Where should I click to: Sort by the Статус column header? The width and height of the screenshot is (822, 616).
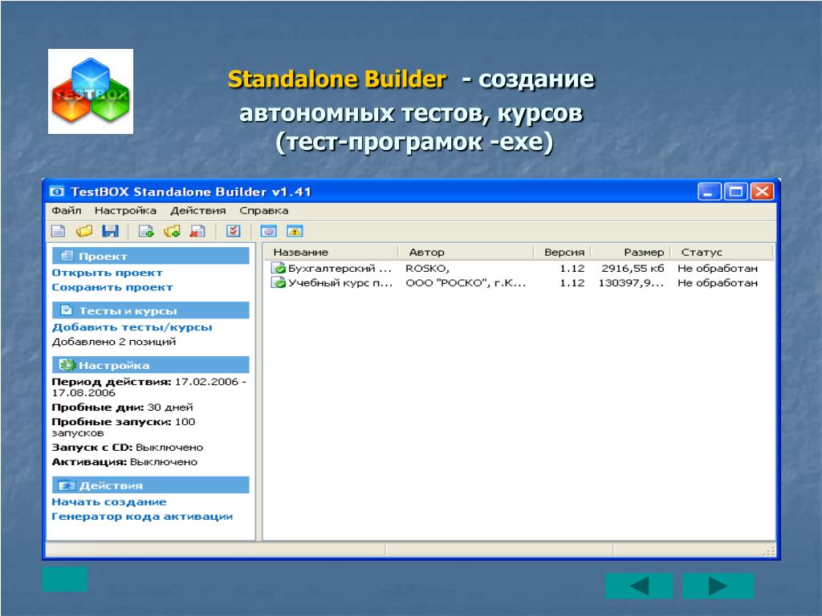pyautogui.click(x=722, y=252)
